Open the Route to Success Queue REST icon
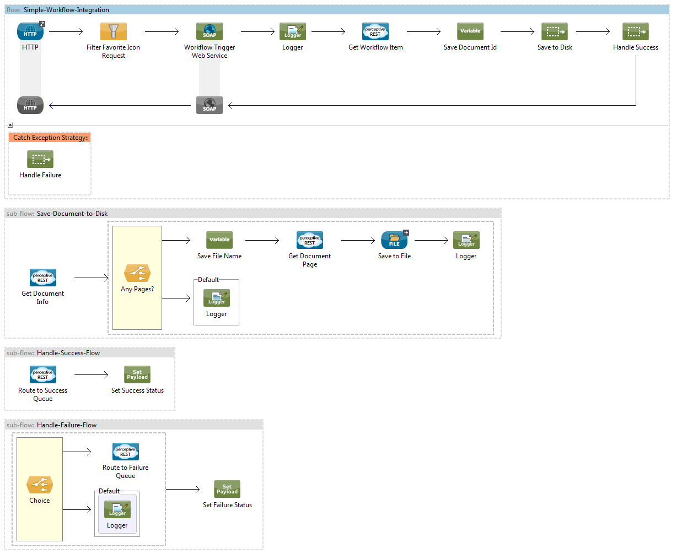This screenshot has width=682, height=554. point(42,374)
